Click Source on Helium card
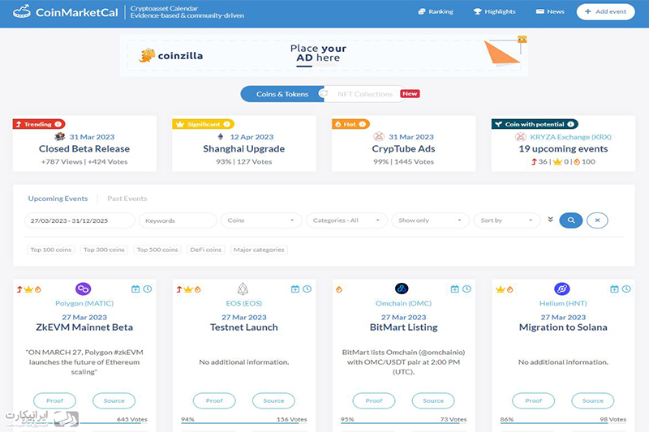The height and width of the screenshot is (432, 649). (x=593, y=400)
